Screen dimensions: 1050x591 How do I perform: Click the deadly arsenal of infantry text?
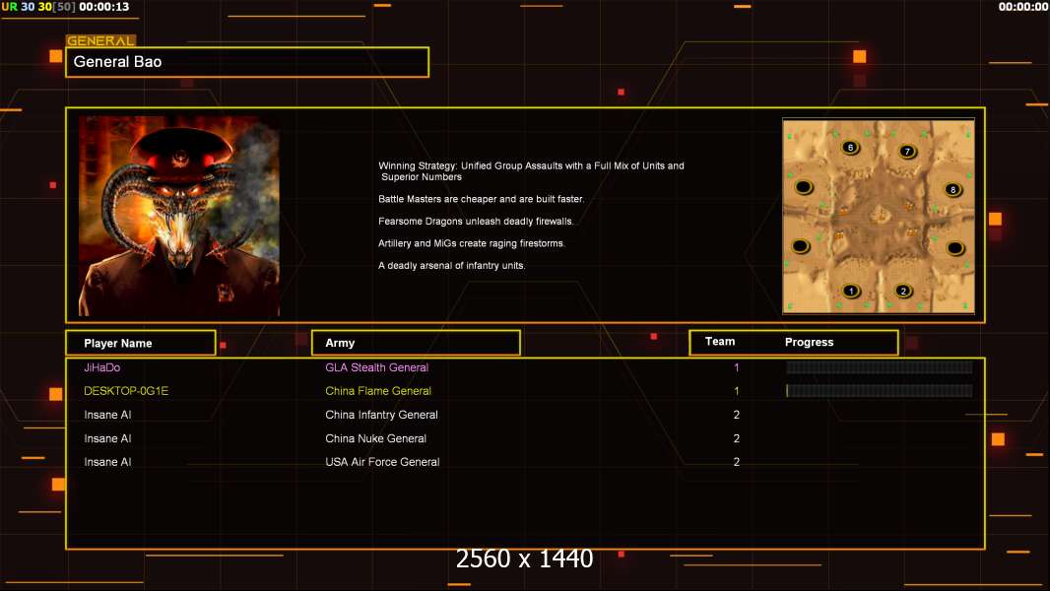click(451, 266)
